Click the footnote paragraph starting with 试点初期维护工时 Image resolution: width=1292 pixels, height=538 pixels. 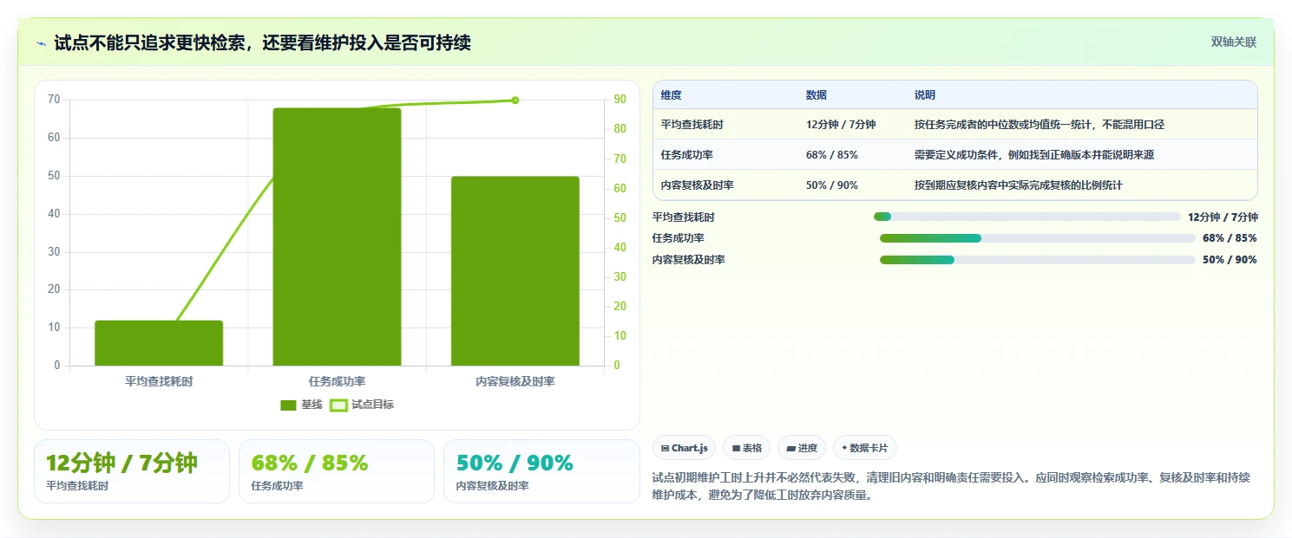click(x=951, y=487)
